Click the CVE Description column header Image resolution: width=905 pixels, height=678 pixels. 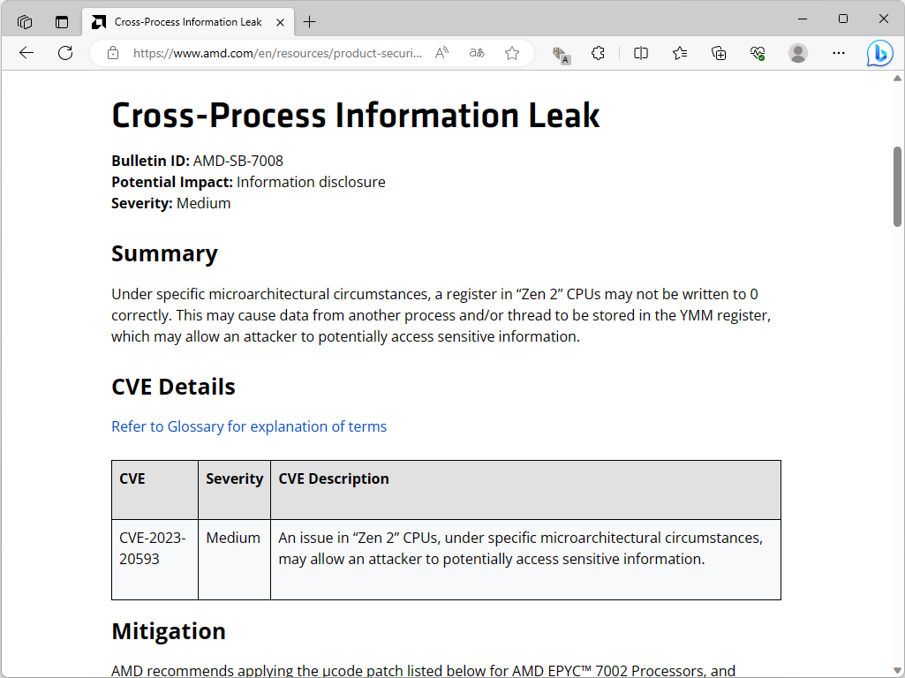coord(525,490)
